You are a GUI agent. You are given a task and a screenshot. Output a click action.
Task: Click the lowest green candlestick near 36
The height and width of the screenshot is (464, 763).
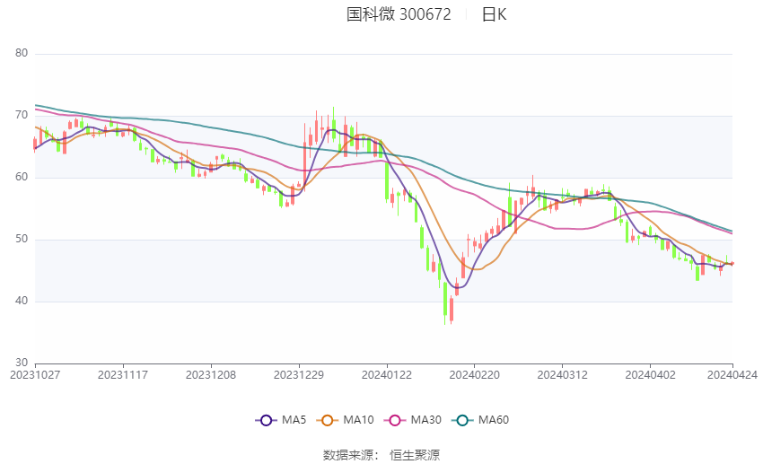tap(445, 302)
